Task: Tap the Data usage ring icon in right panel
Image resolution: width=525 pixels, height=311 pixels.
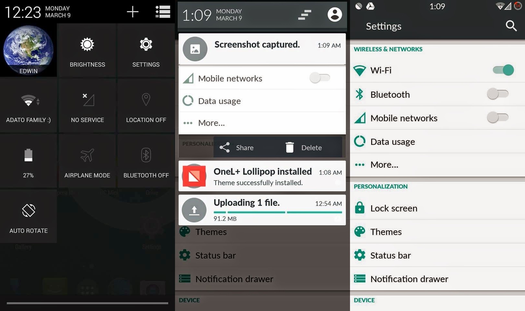Action: point(360,141)
